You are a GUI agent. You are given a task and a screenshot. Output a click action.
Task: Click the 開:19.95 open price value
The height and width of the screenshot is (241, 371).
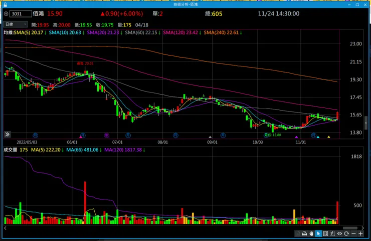point(40,25)
